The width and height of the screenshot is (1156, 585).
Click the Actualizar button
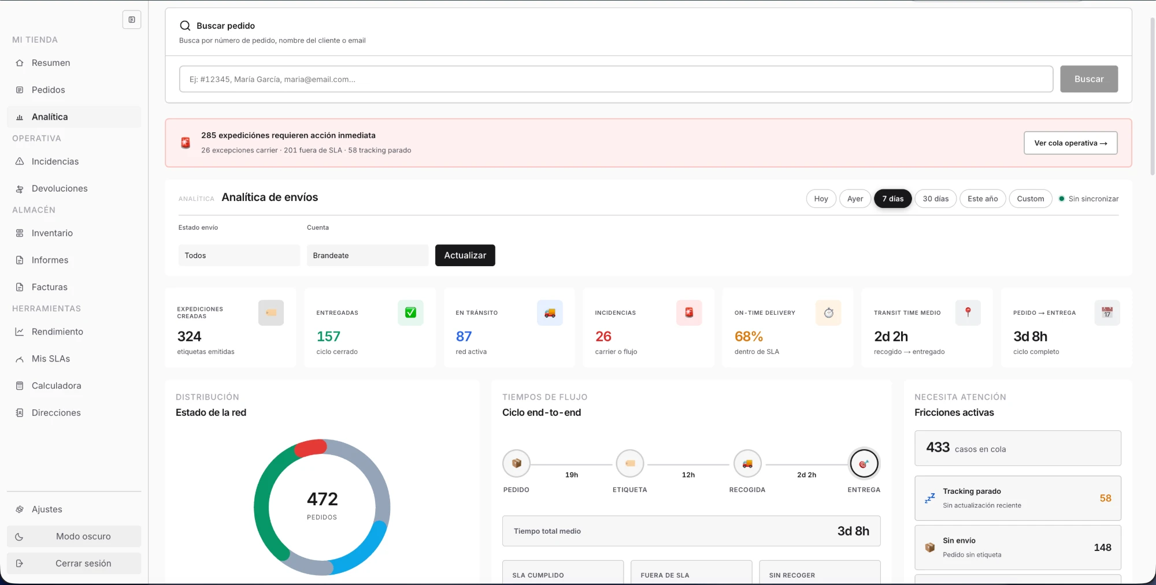465,255
